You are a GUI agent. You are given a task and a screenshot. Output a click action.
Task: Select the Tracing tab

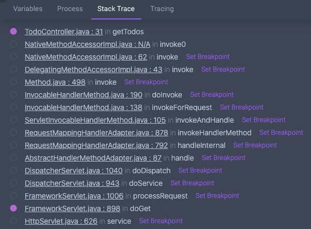pos(162,9)
